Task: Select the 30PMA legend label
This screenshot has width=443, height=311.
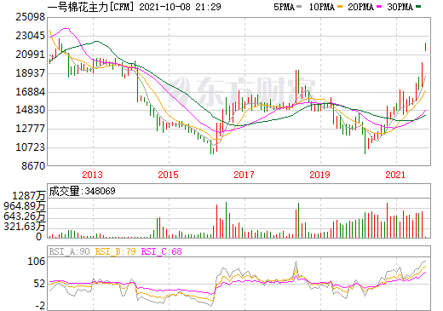Action: [400, 7]
